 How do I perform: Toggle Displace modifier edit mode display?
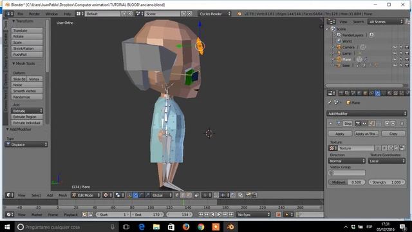[371, 123]
